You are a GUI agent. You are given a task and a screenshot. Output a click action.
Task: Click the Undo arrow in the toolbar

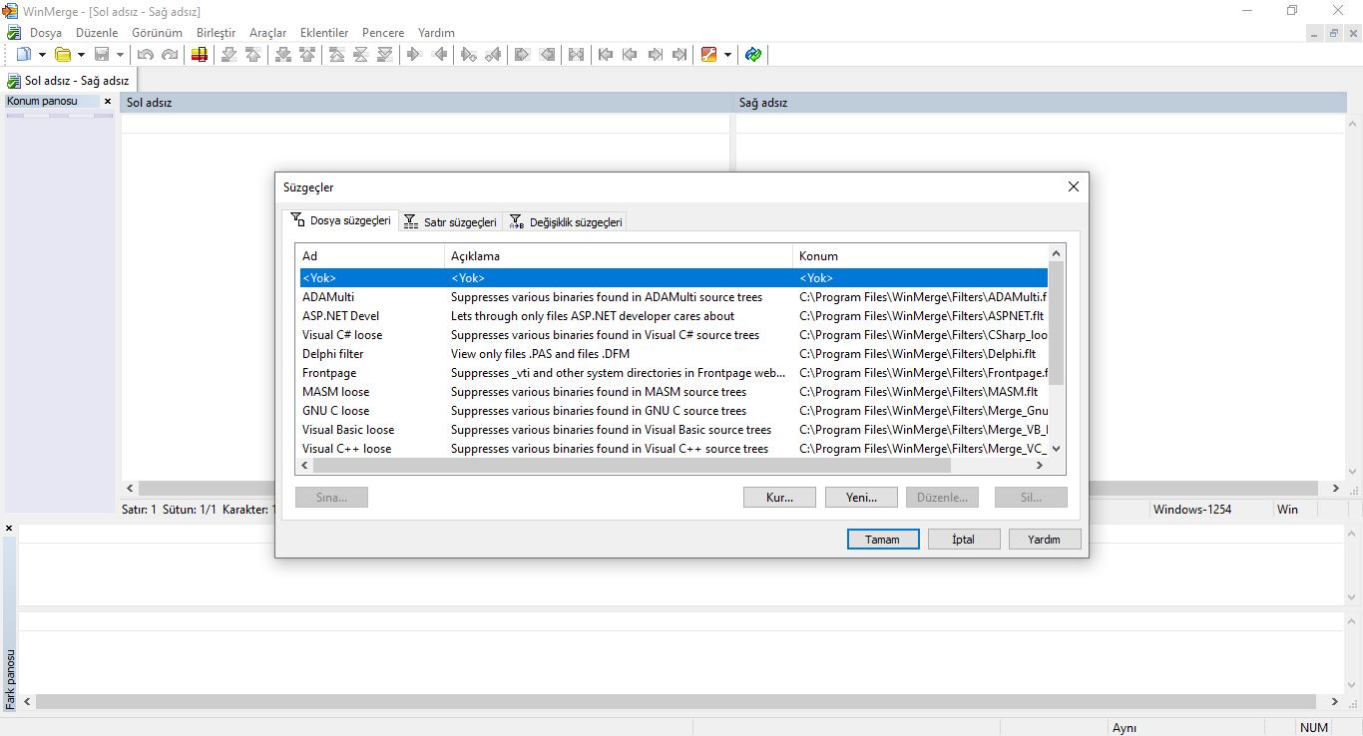[146, 55]
